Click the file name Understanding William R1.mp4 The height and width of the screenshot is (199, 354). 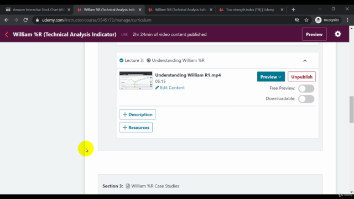tap(188, 75)
